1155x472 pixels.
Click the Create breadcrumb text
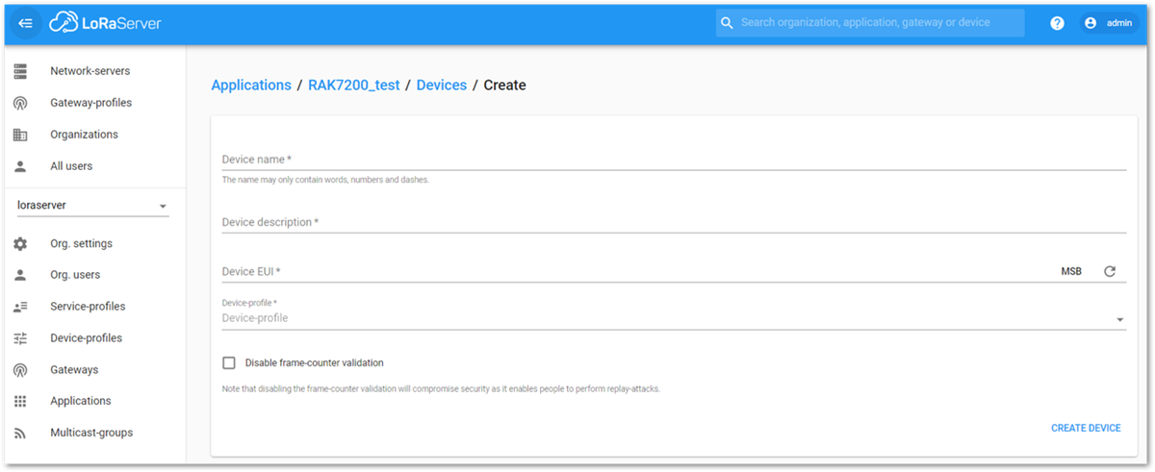point(504,86)
